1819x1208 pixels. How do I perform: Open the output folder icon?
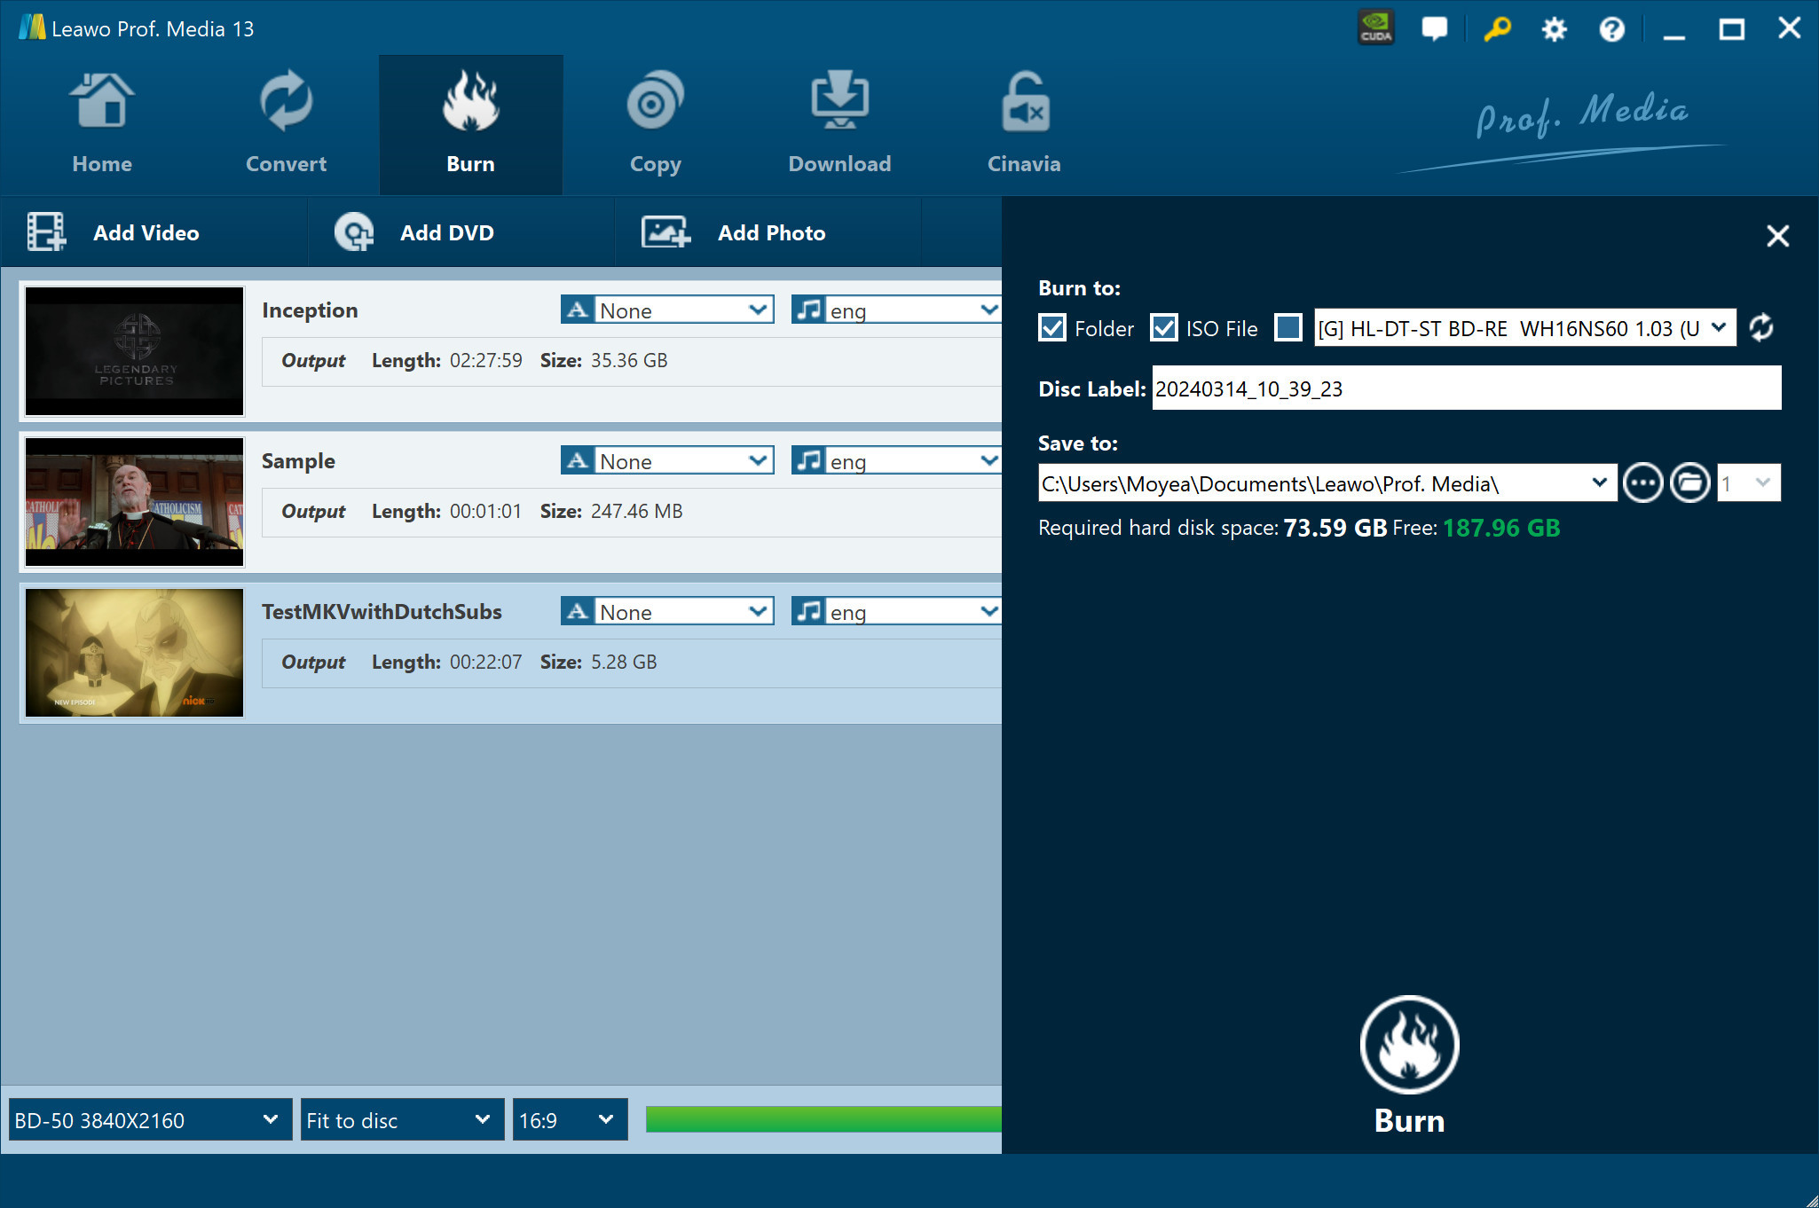1689,483
